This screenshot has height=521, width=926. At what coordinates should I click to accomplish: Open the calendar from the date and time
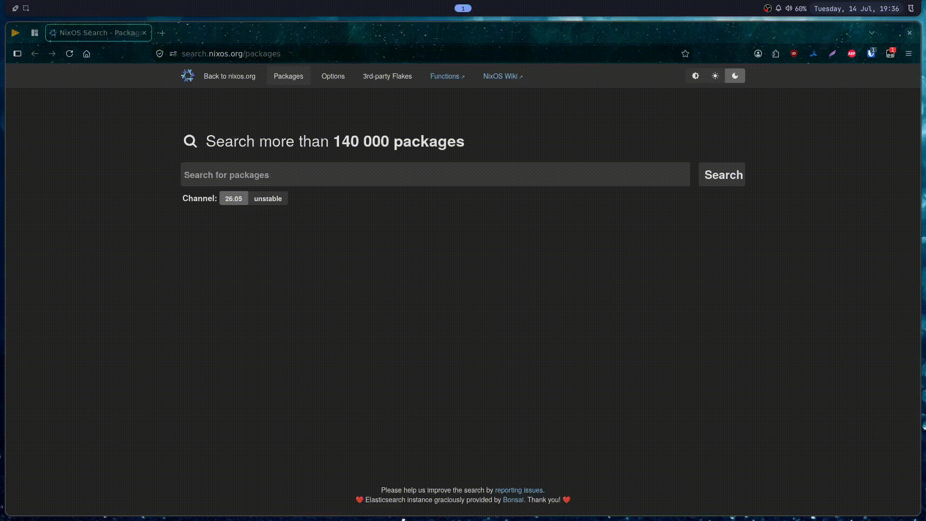(x=857, y=9)
